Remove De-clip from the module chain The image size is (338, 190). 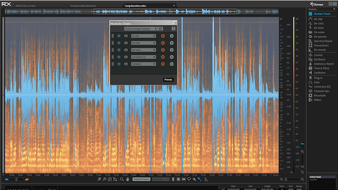pyautogui.click(x=163, y=36)
